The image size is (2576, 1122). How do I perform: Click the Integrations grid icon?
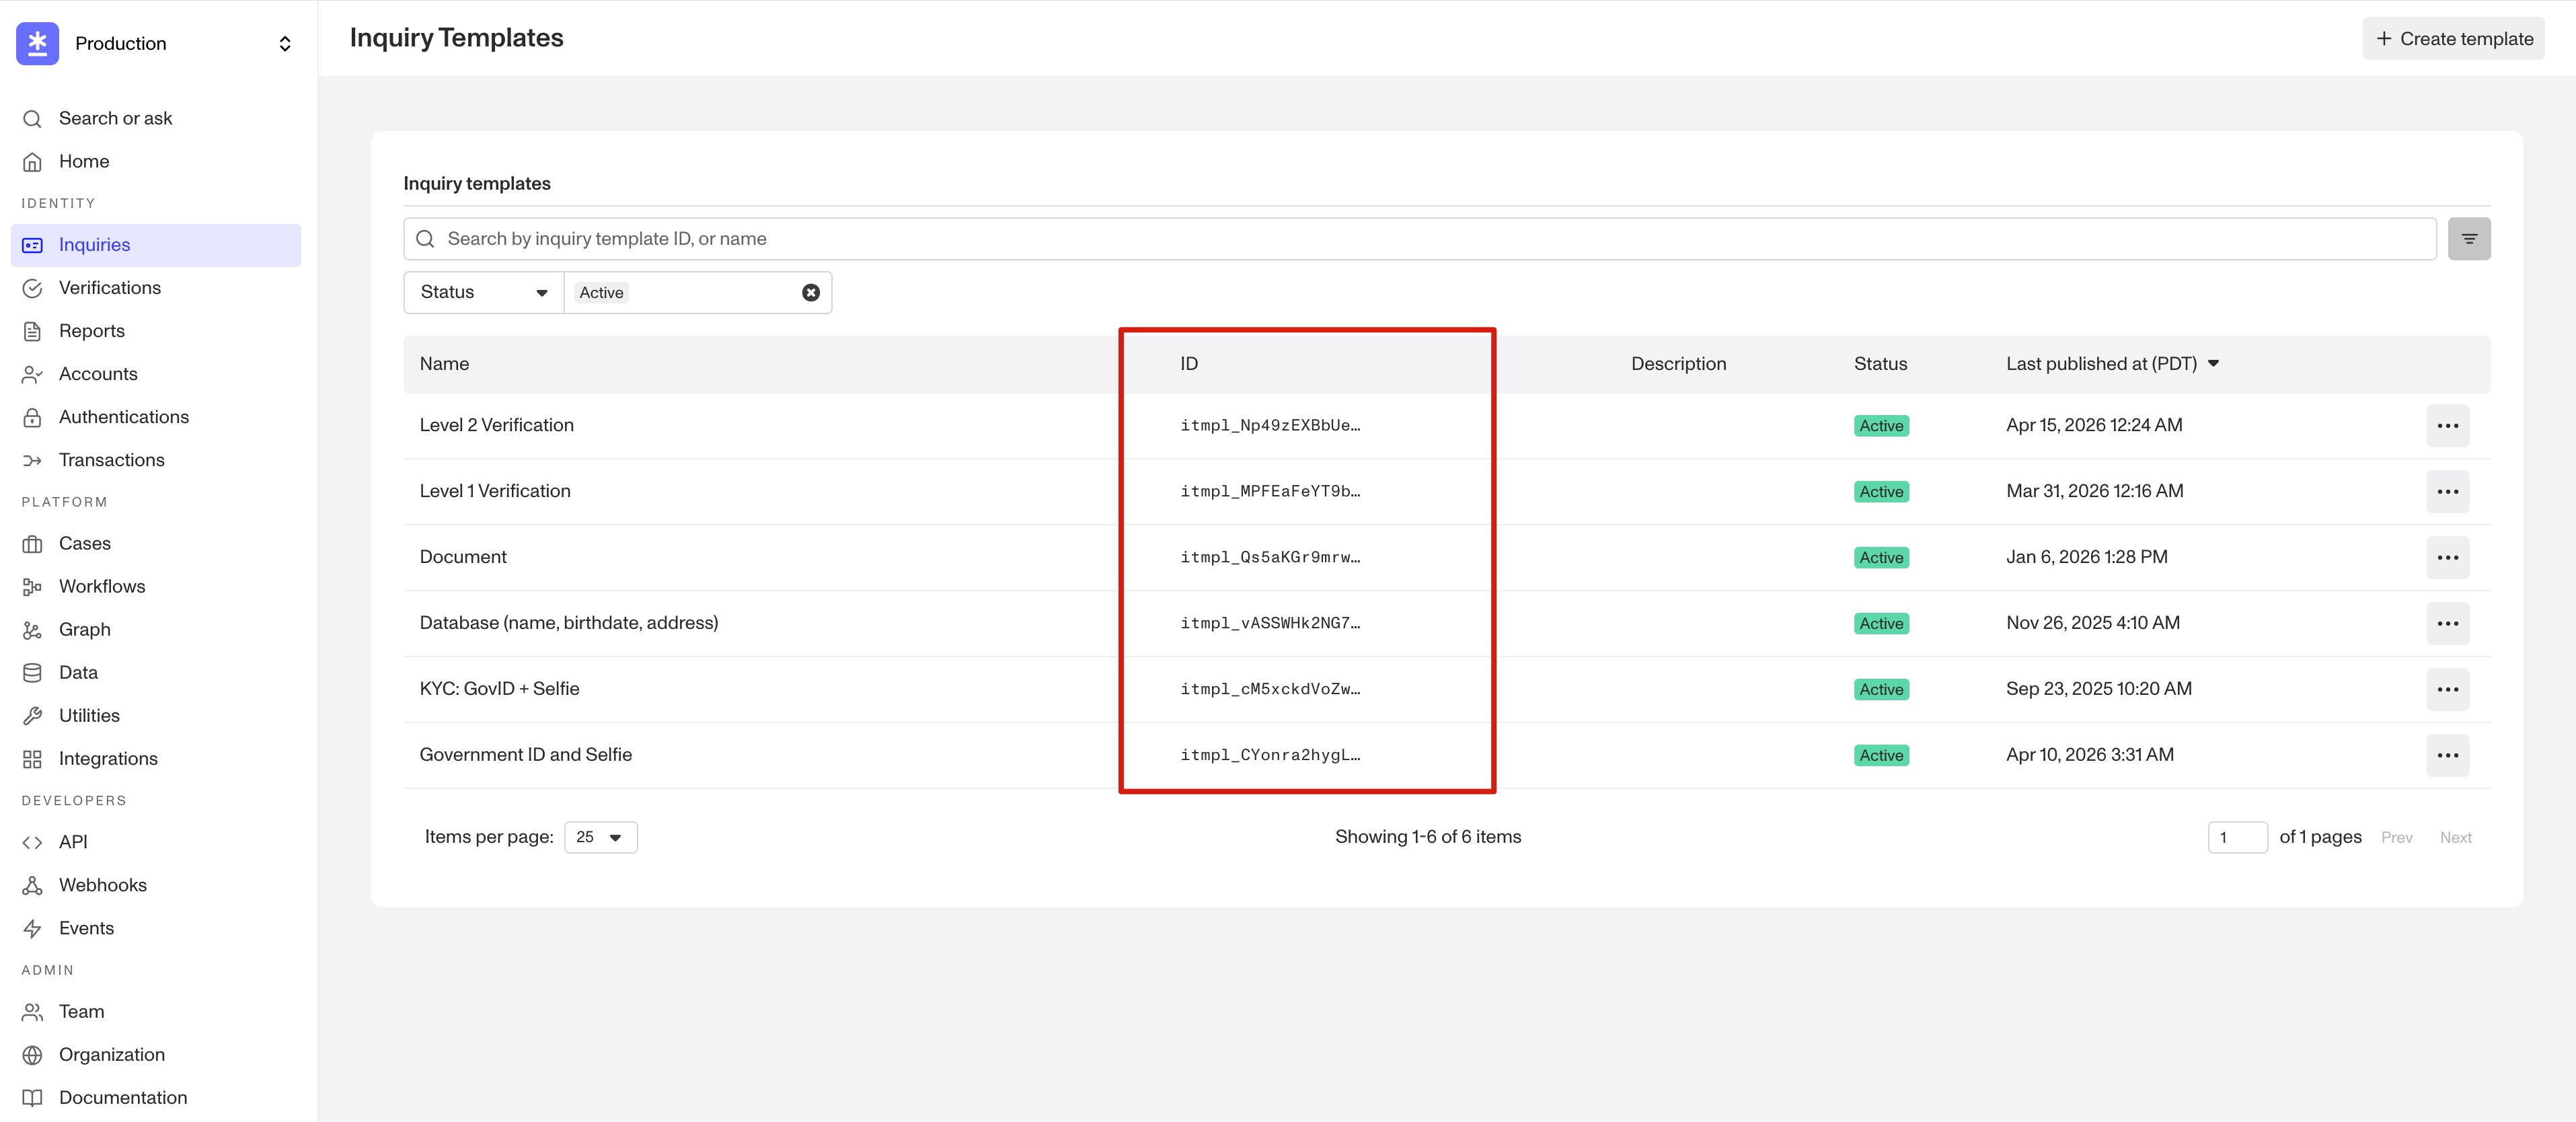32,759
